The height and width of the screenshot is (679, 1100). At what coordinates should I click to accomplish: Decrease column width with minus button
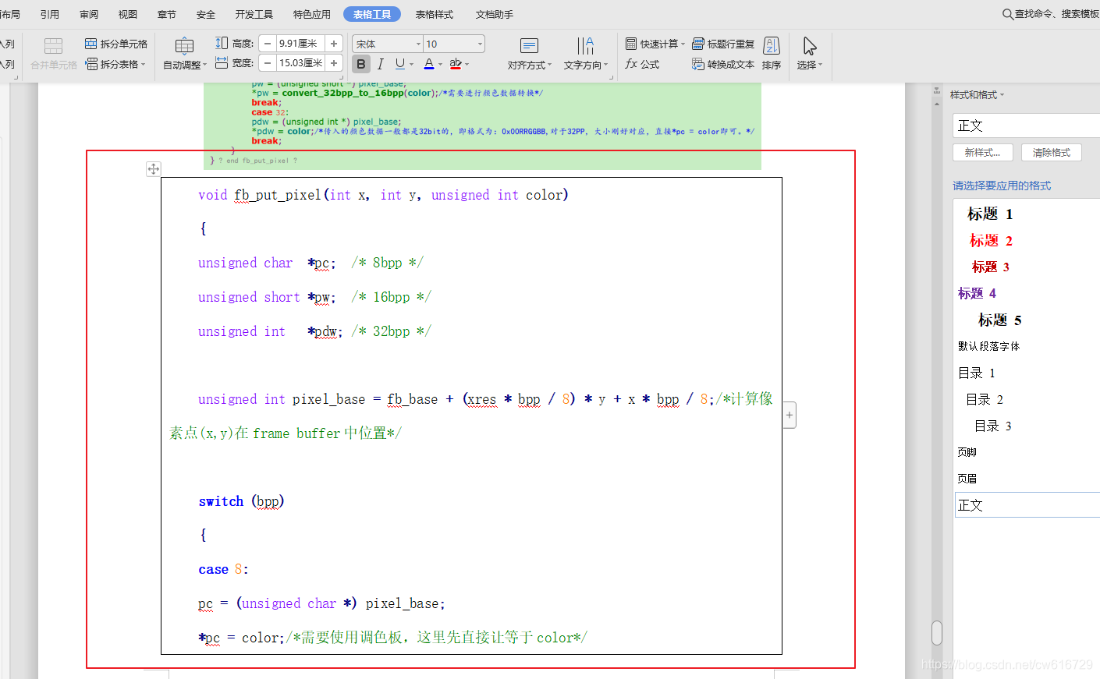pos(268,63)
